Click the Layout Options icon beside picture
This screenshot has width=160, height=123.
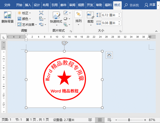109,55
